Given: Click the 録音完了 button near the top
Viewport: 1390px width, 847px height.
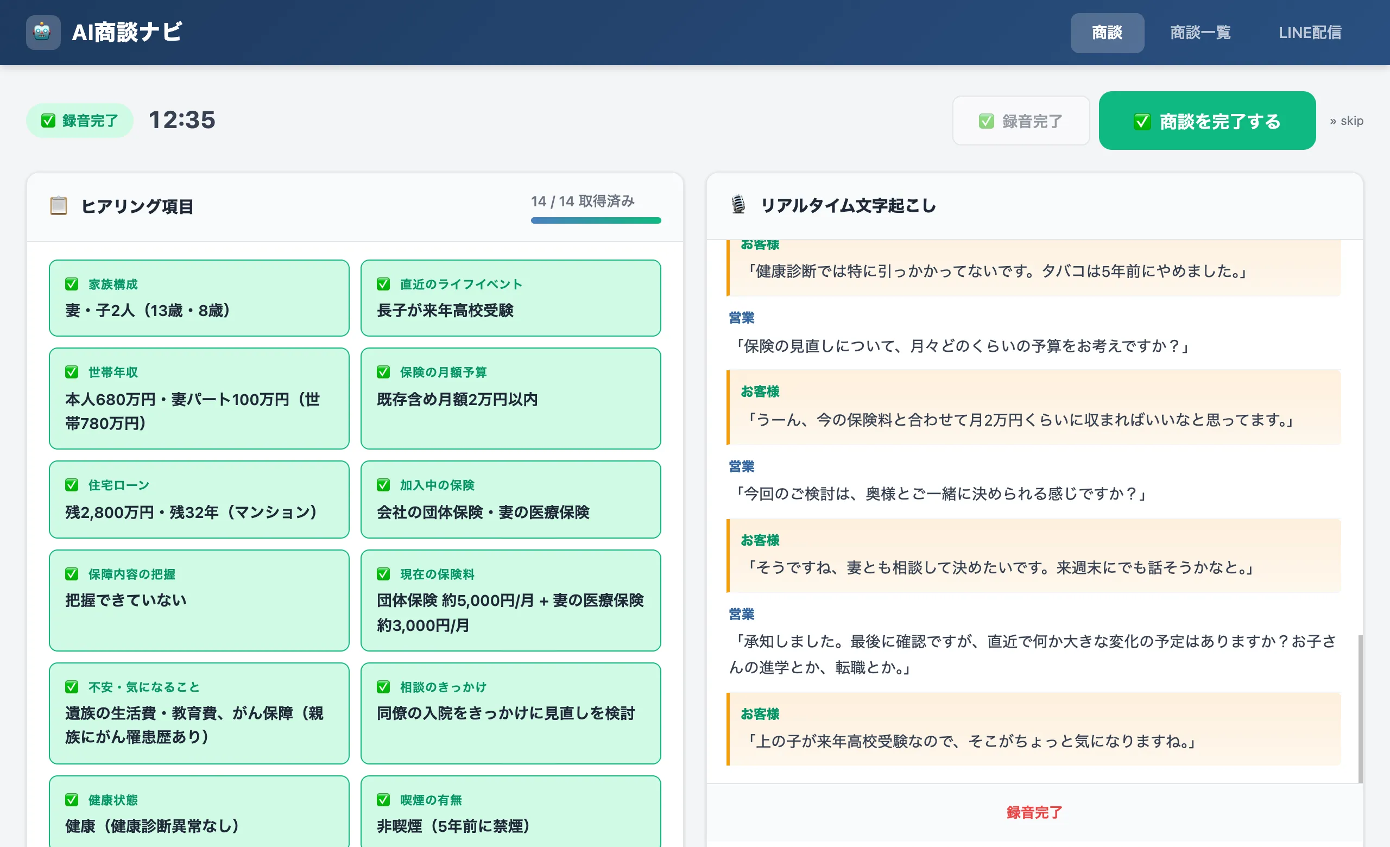Looking at the screenshot, I should coord(1020,120).
